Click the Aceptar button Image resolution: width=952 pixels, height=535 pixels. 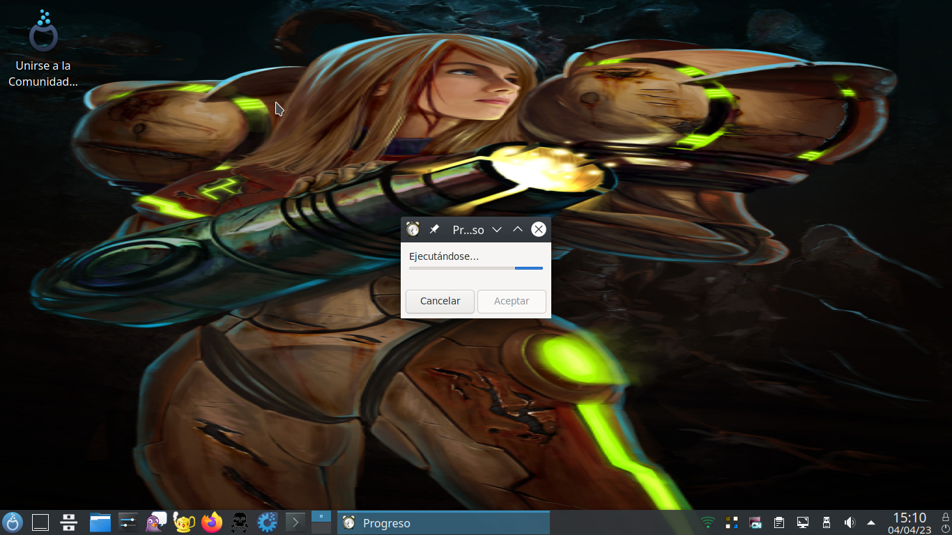512,301
